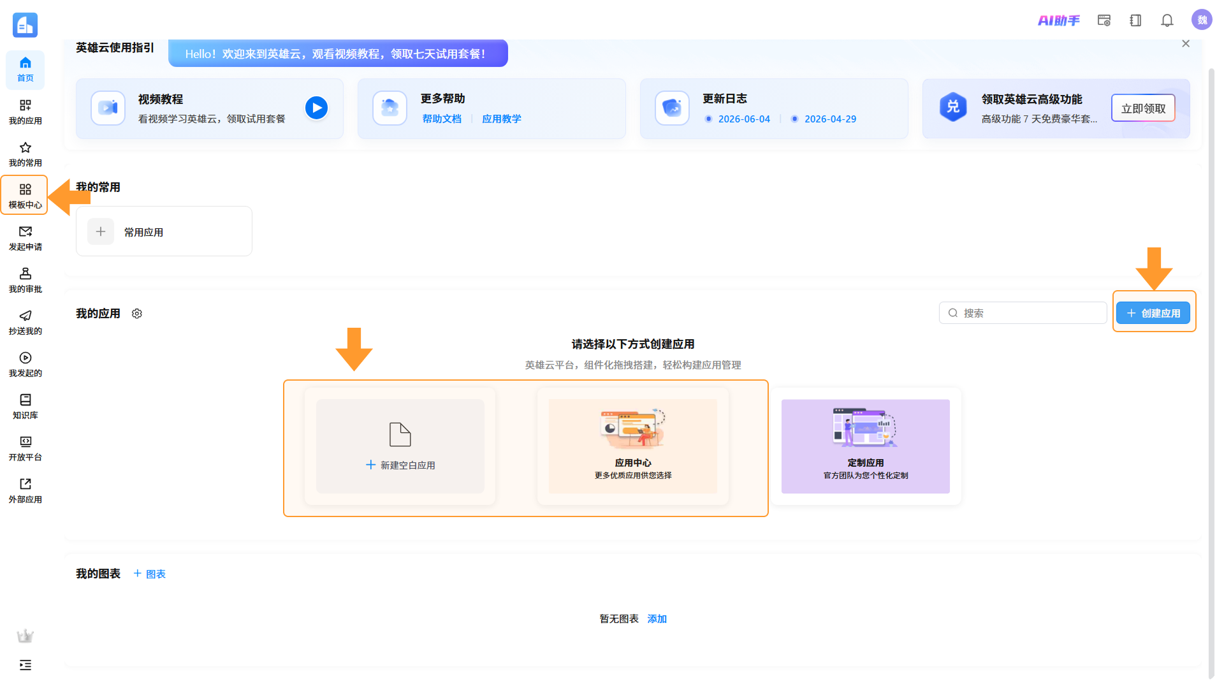The image size is (1224, 688).
Task: Click the 英雄云 logo icon
Action: 25,25
